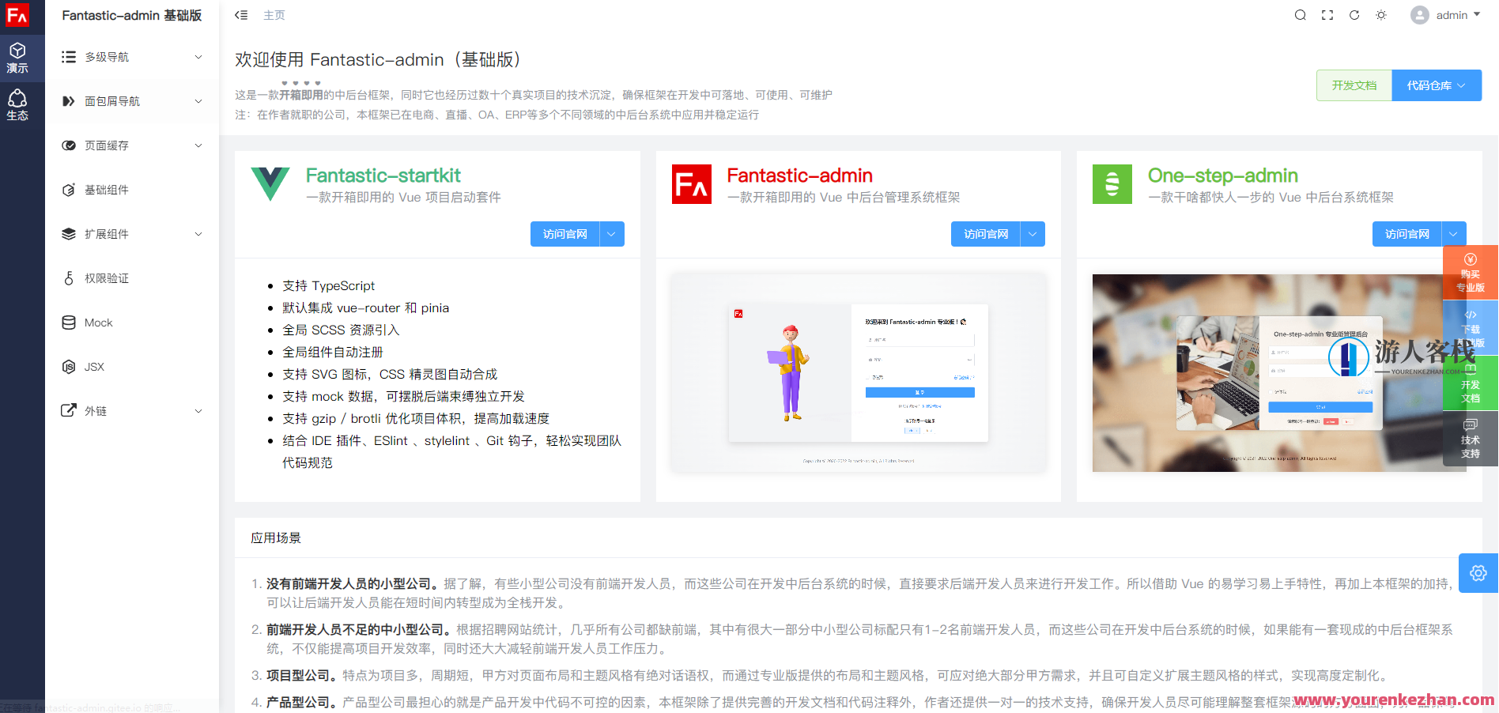
Task: Click the FA logo in the top-left corner
Action: click(x=18, y=15)
